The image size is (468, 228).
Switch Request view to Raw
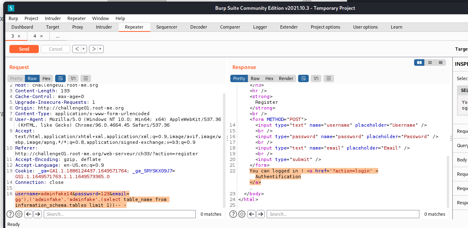[x=32, y=78]
